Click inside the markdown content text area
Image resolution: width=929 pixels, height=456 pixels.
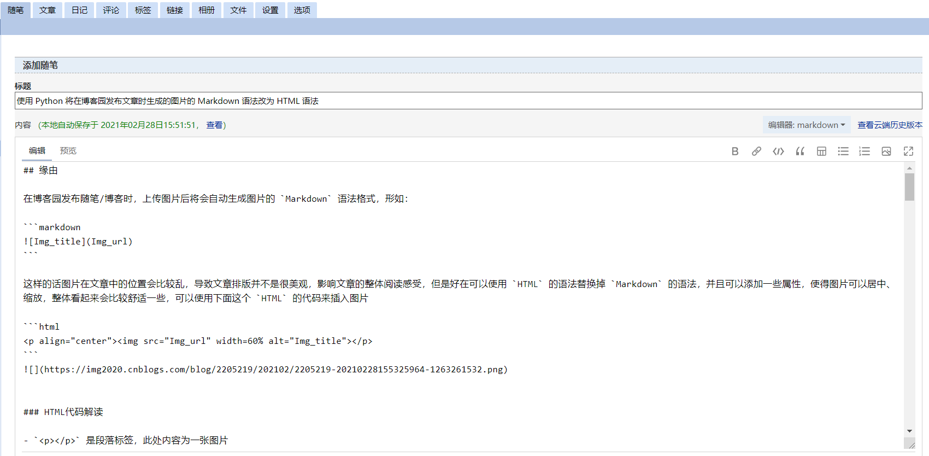(x=462, y=306)
